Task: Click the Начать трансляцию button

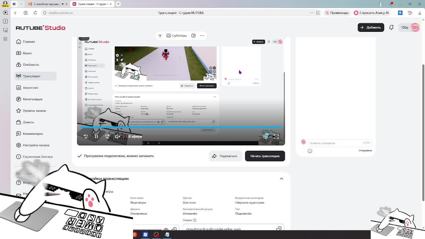Action: pyautogui.click(x=265, y=156)
